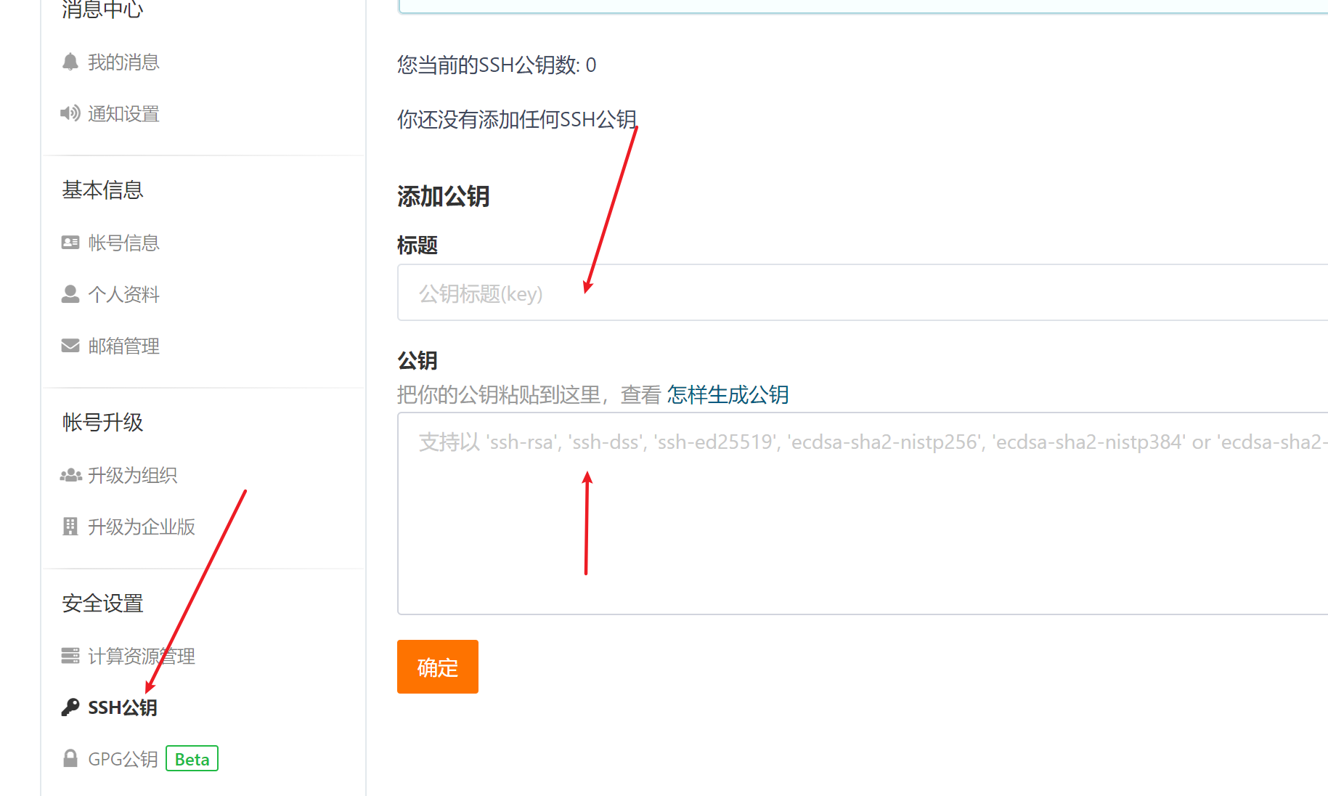
Task: Click the 添加公钥 heading
Action: (x=444, y=196)
